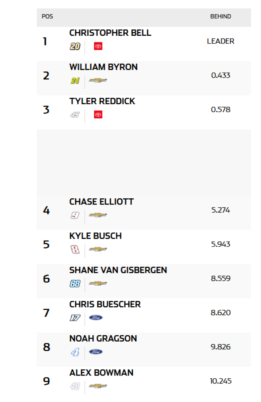Click the POS column header

[x=47, y=16]
